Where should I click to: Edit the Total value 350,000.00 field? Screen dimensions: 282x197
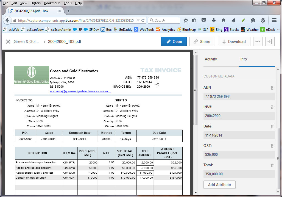point(239,174)
